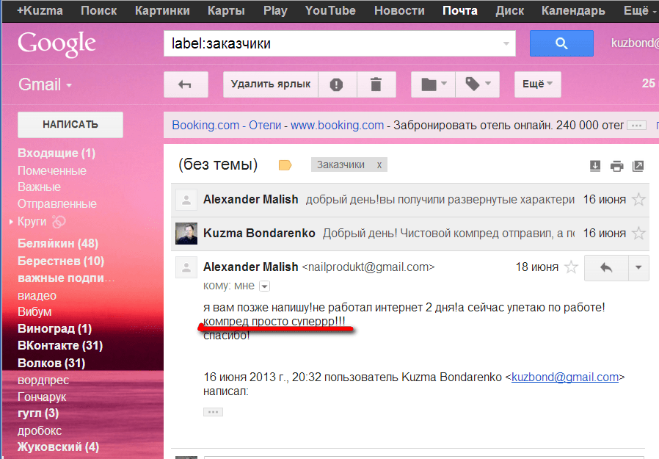Open гугл (3) label
The width and height of the screenshot is (659, 459).
[38, 413]
